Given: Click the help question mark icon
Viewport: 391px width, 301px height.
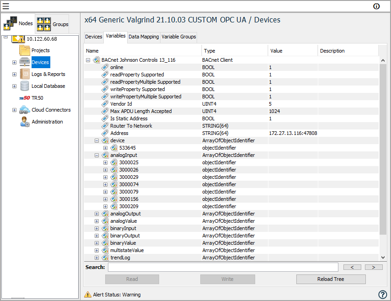Looking at the screenshot, I should (x=383, y=295).
